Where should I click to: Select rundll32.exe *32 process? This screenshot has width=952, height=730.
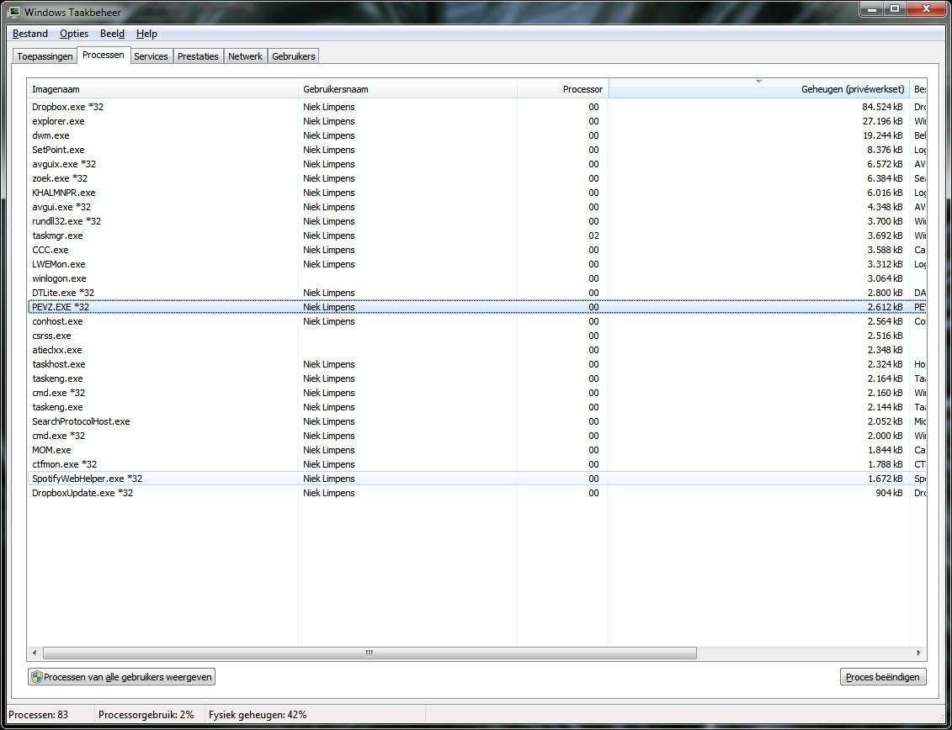pyautogui.click(x=477, y=221)
